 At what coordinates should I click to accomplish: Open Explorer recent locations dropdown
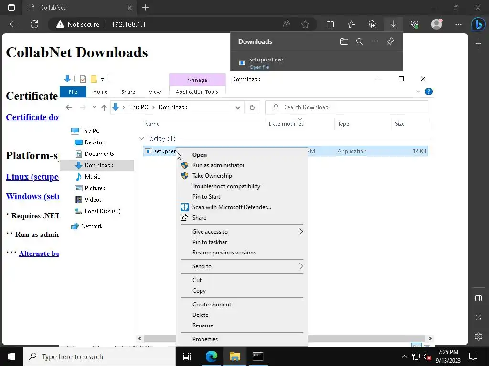tap(94, 107)
